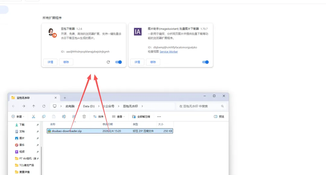Rename the selected file
Viewport: 326px width, 175px height.
pyautogui.click(x=64, y=117)
